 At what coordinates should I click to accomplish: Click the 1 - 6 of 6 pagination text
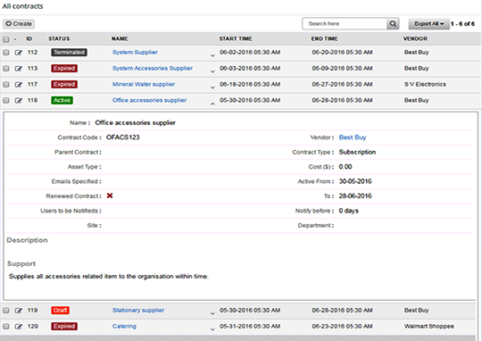(462, 24)
